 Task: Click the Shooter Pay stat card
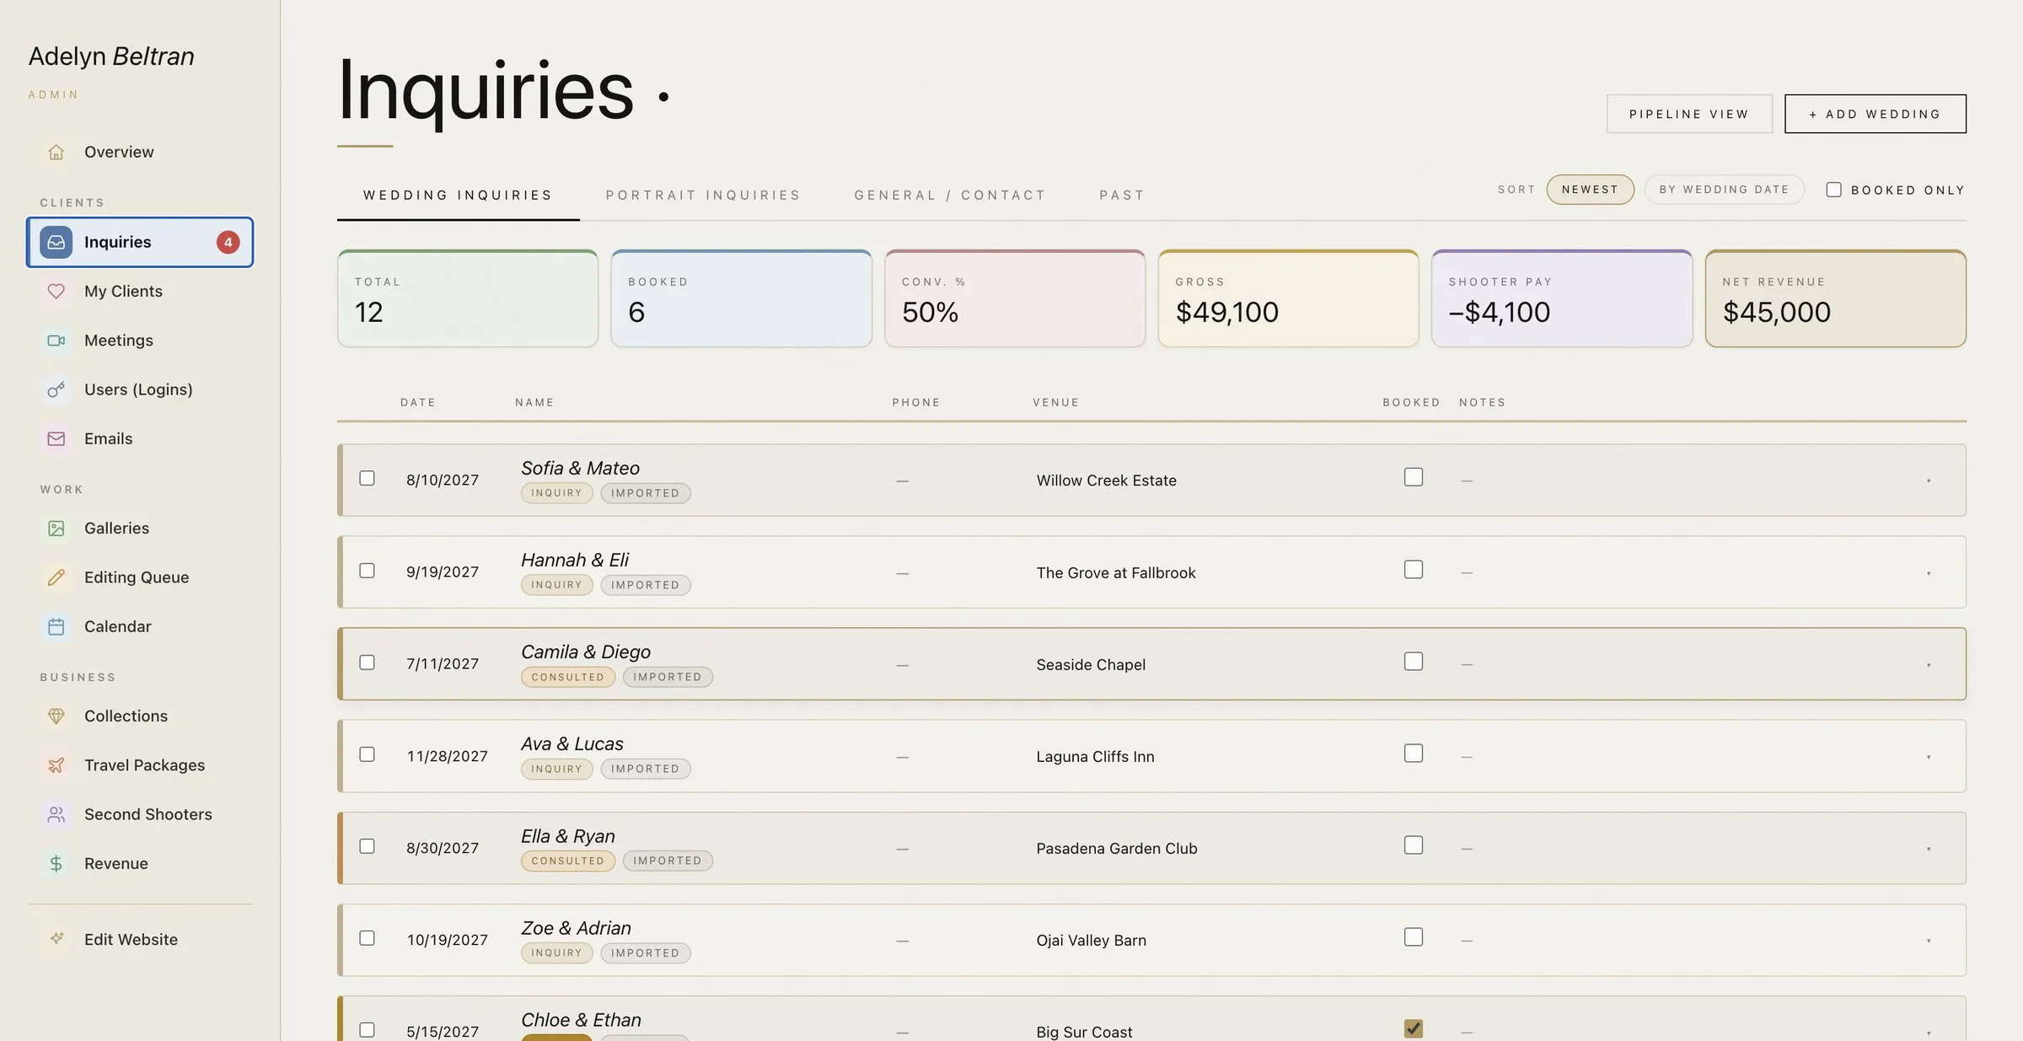click(1562, 298)
